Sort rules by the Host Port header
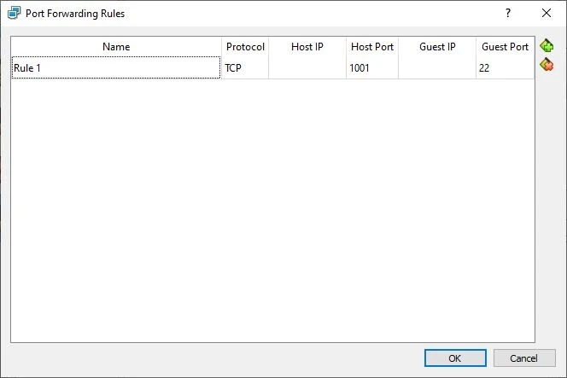 click(371, 47)
